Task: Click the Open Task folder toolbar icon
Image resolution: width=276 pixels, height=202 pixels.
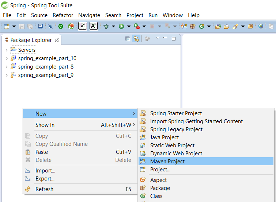Action: click(x=226, y=27)
